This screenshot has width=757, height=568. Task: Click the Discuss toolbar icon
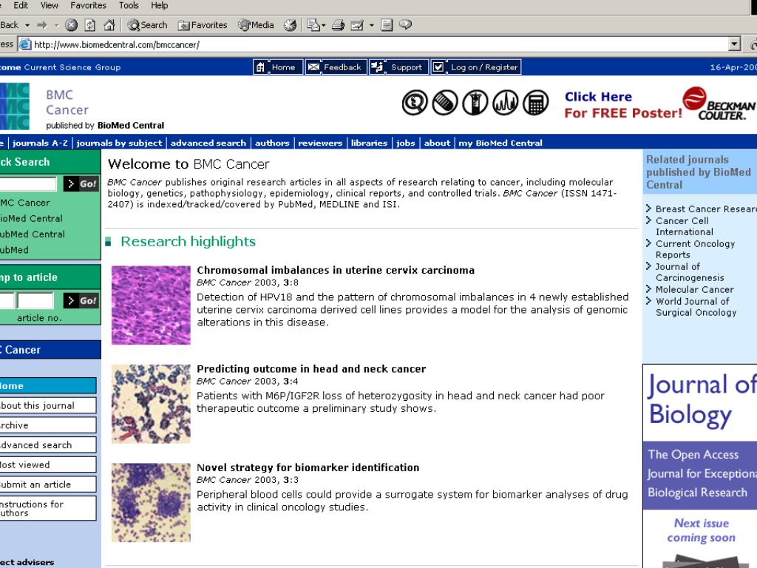click(x=387, y=25)
